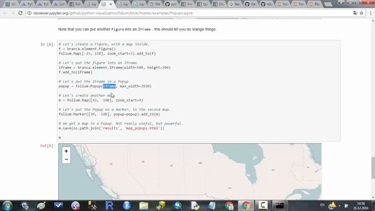Click the note about Figure into an IFrame

pyautogui.click(x=138, y=29)
